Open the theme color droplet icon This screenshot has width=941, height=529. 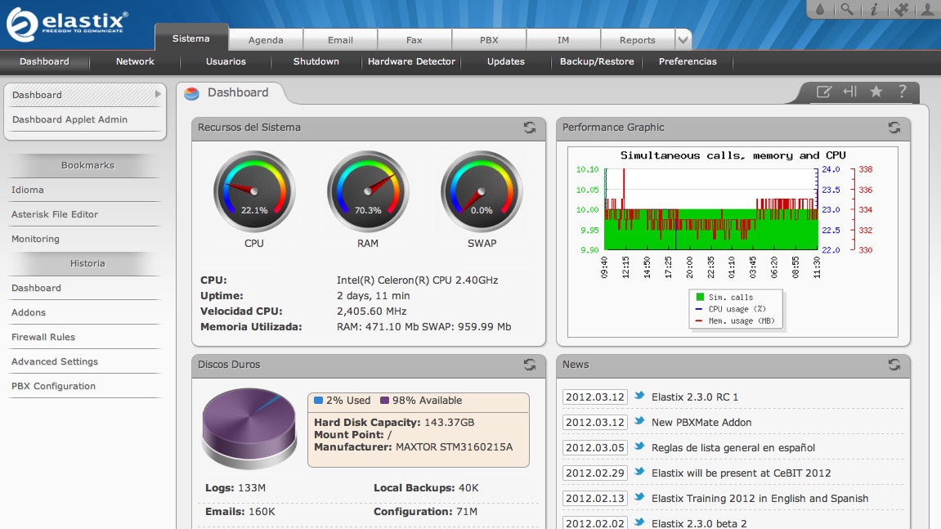point(820,9)
